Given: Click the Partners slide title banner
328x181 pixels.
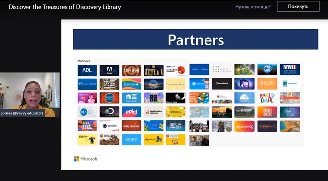Looking at the screenshot, I should 196,39.
